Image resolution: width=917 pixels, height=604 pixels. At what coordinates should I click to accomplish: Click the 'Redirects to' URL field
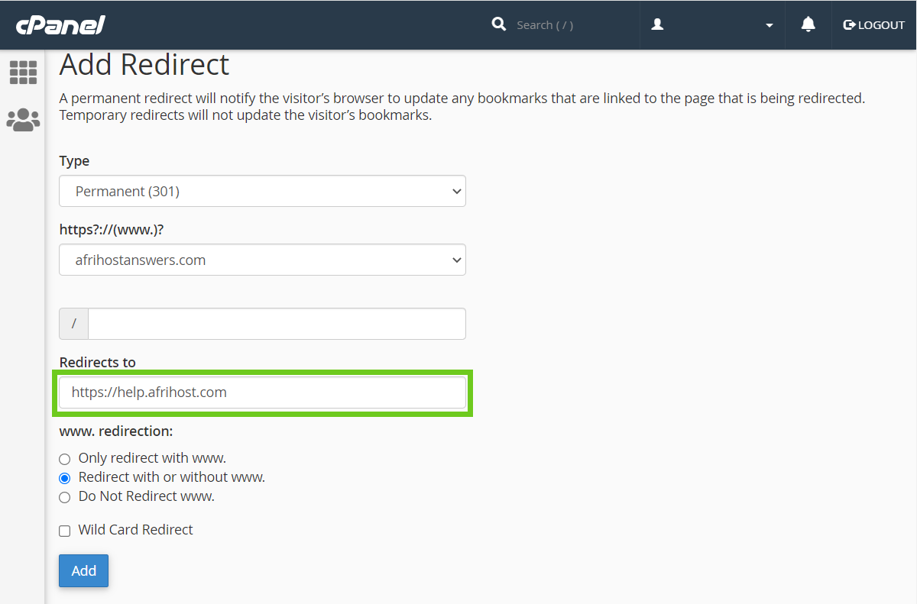262,392
